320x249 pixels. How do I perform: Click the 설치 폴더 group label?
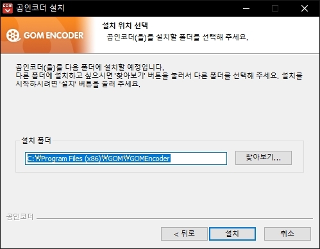36,141
